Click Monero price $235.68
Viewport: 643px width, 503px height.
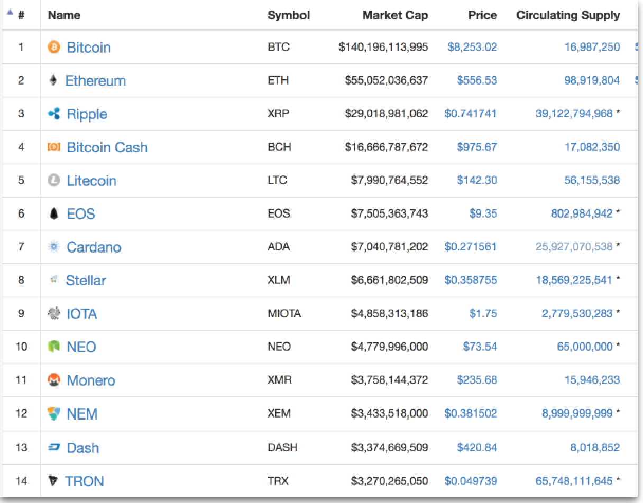tap(477, 380)
